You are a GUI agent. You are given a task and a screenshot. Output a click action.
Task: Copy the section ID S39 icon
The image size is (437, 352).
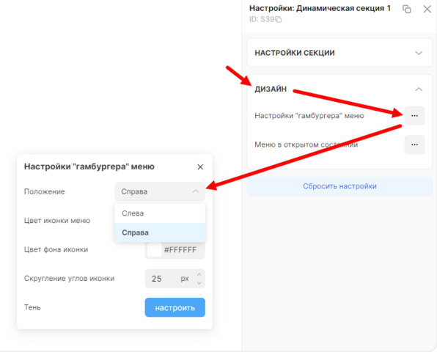(279, 19)
